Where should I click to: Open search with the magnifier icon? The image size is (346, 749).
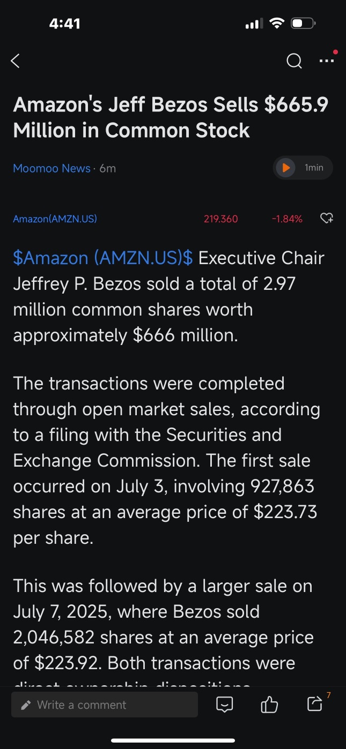tap(294, 61)
